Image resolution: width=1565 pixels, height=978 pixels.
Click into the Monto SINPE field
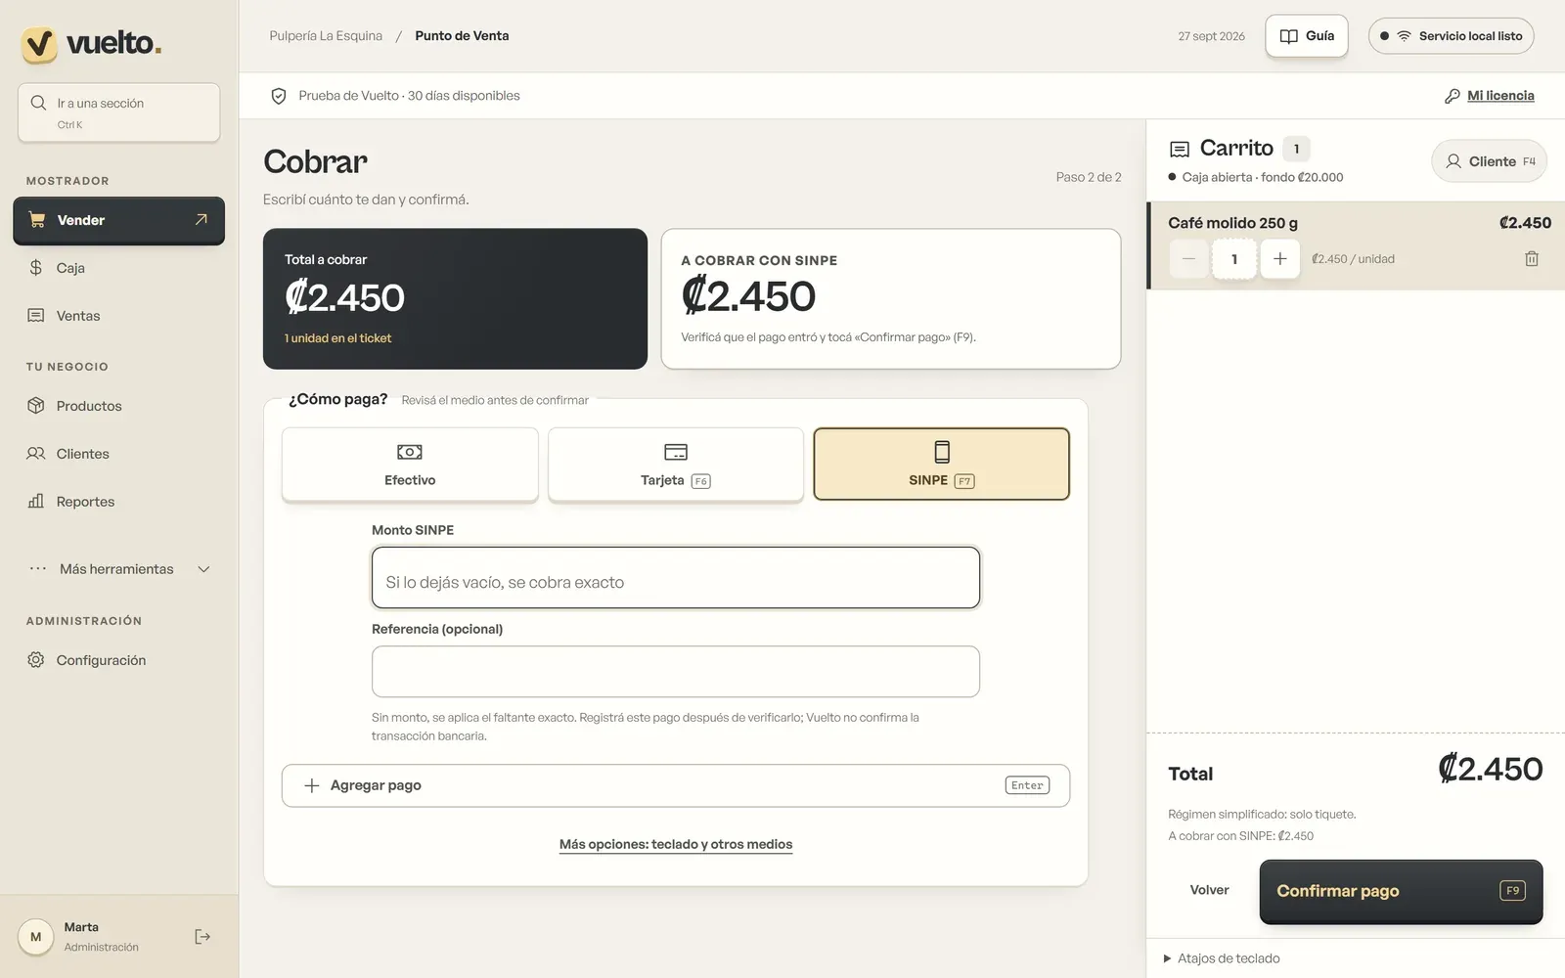pos(676,578)
